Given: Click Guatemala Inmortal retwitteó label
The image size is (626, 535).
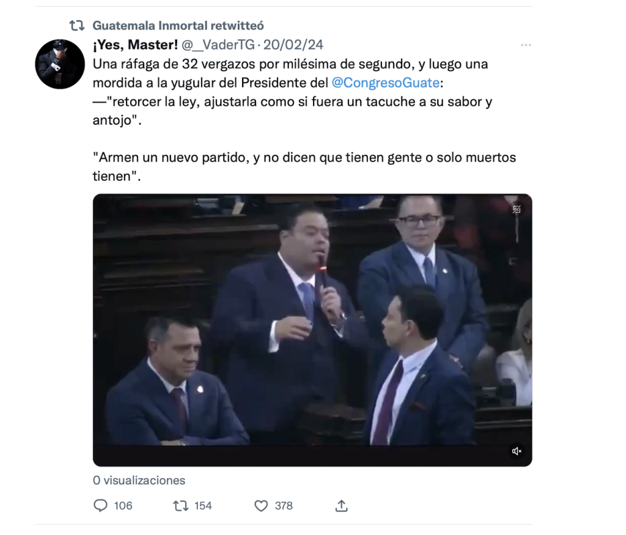Looking at the screenshot, I should pyautogui.click(x=178, y=26).
